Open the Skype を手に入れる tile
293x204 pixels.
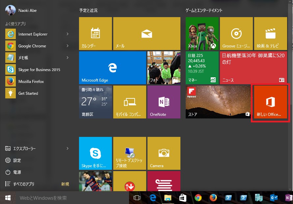pyautogui.click(x=95, y=153)
